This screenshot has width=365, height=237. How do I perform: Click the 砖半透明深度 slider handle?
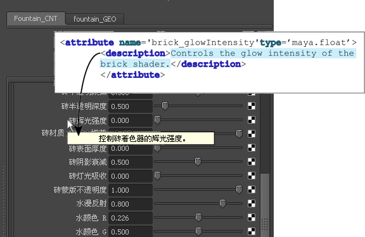pyautogui.click(x=165, y=106)
